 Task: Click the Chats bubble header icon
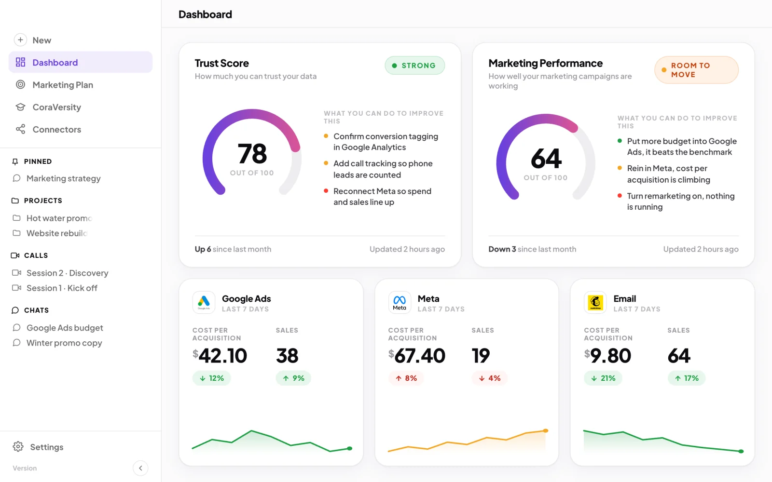click(15, 310)
